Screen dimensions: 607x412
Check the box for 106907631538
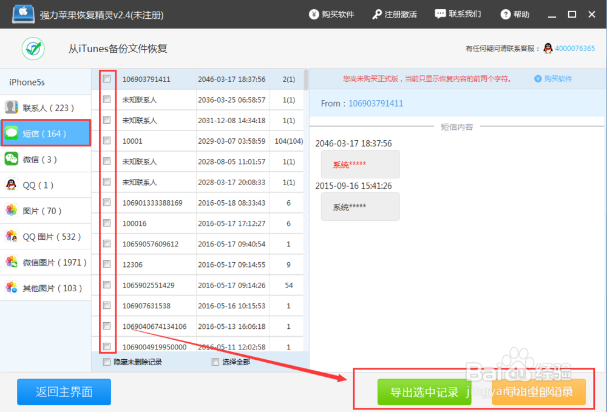107,305
